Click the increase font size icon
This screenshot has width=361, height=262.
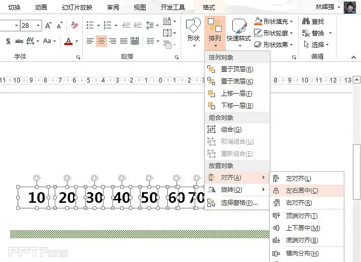48,25
